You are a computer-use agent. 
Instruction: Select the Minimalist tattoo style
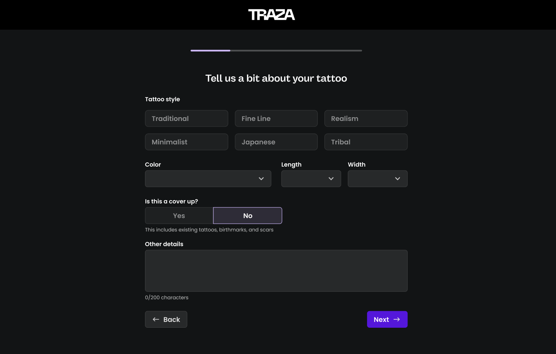[186, 142]
